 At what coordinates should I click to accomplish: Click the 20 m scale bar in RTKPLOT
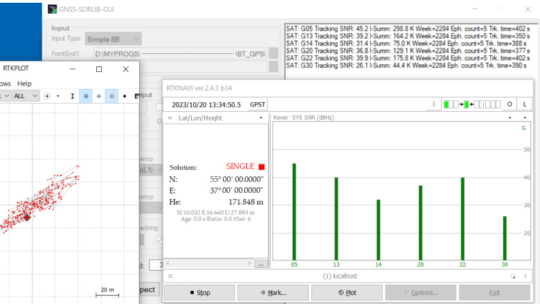point(107,295)
